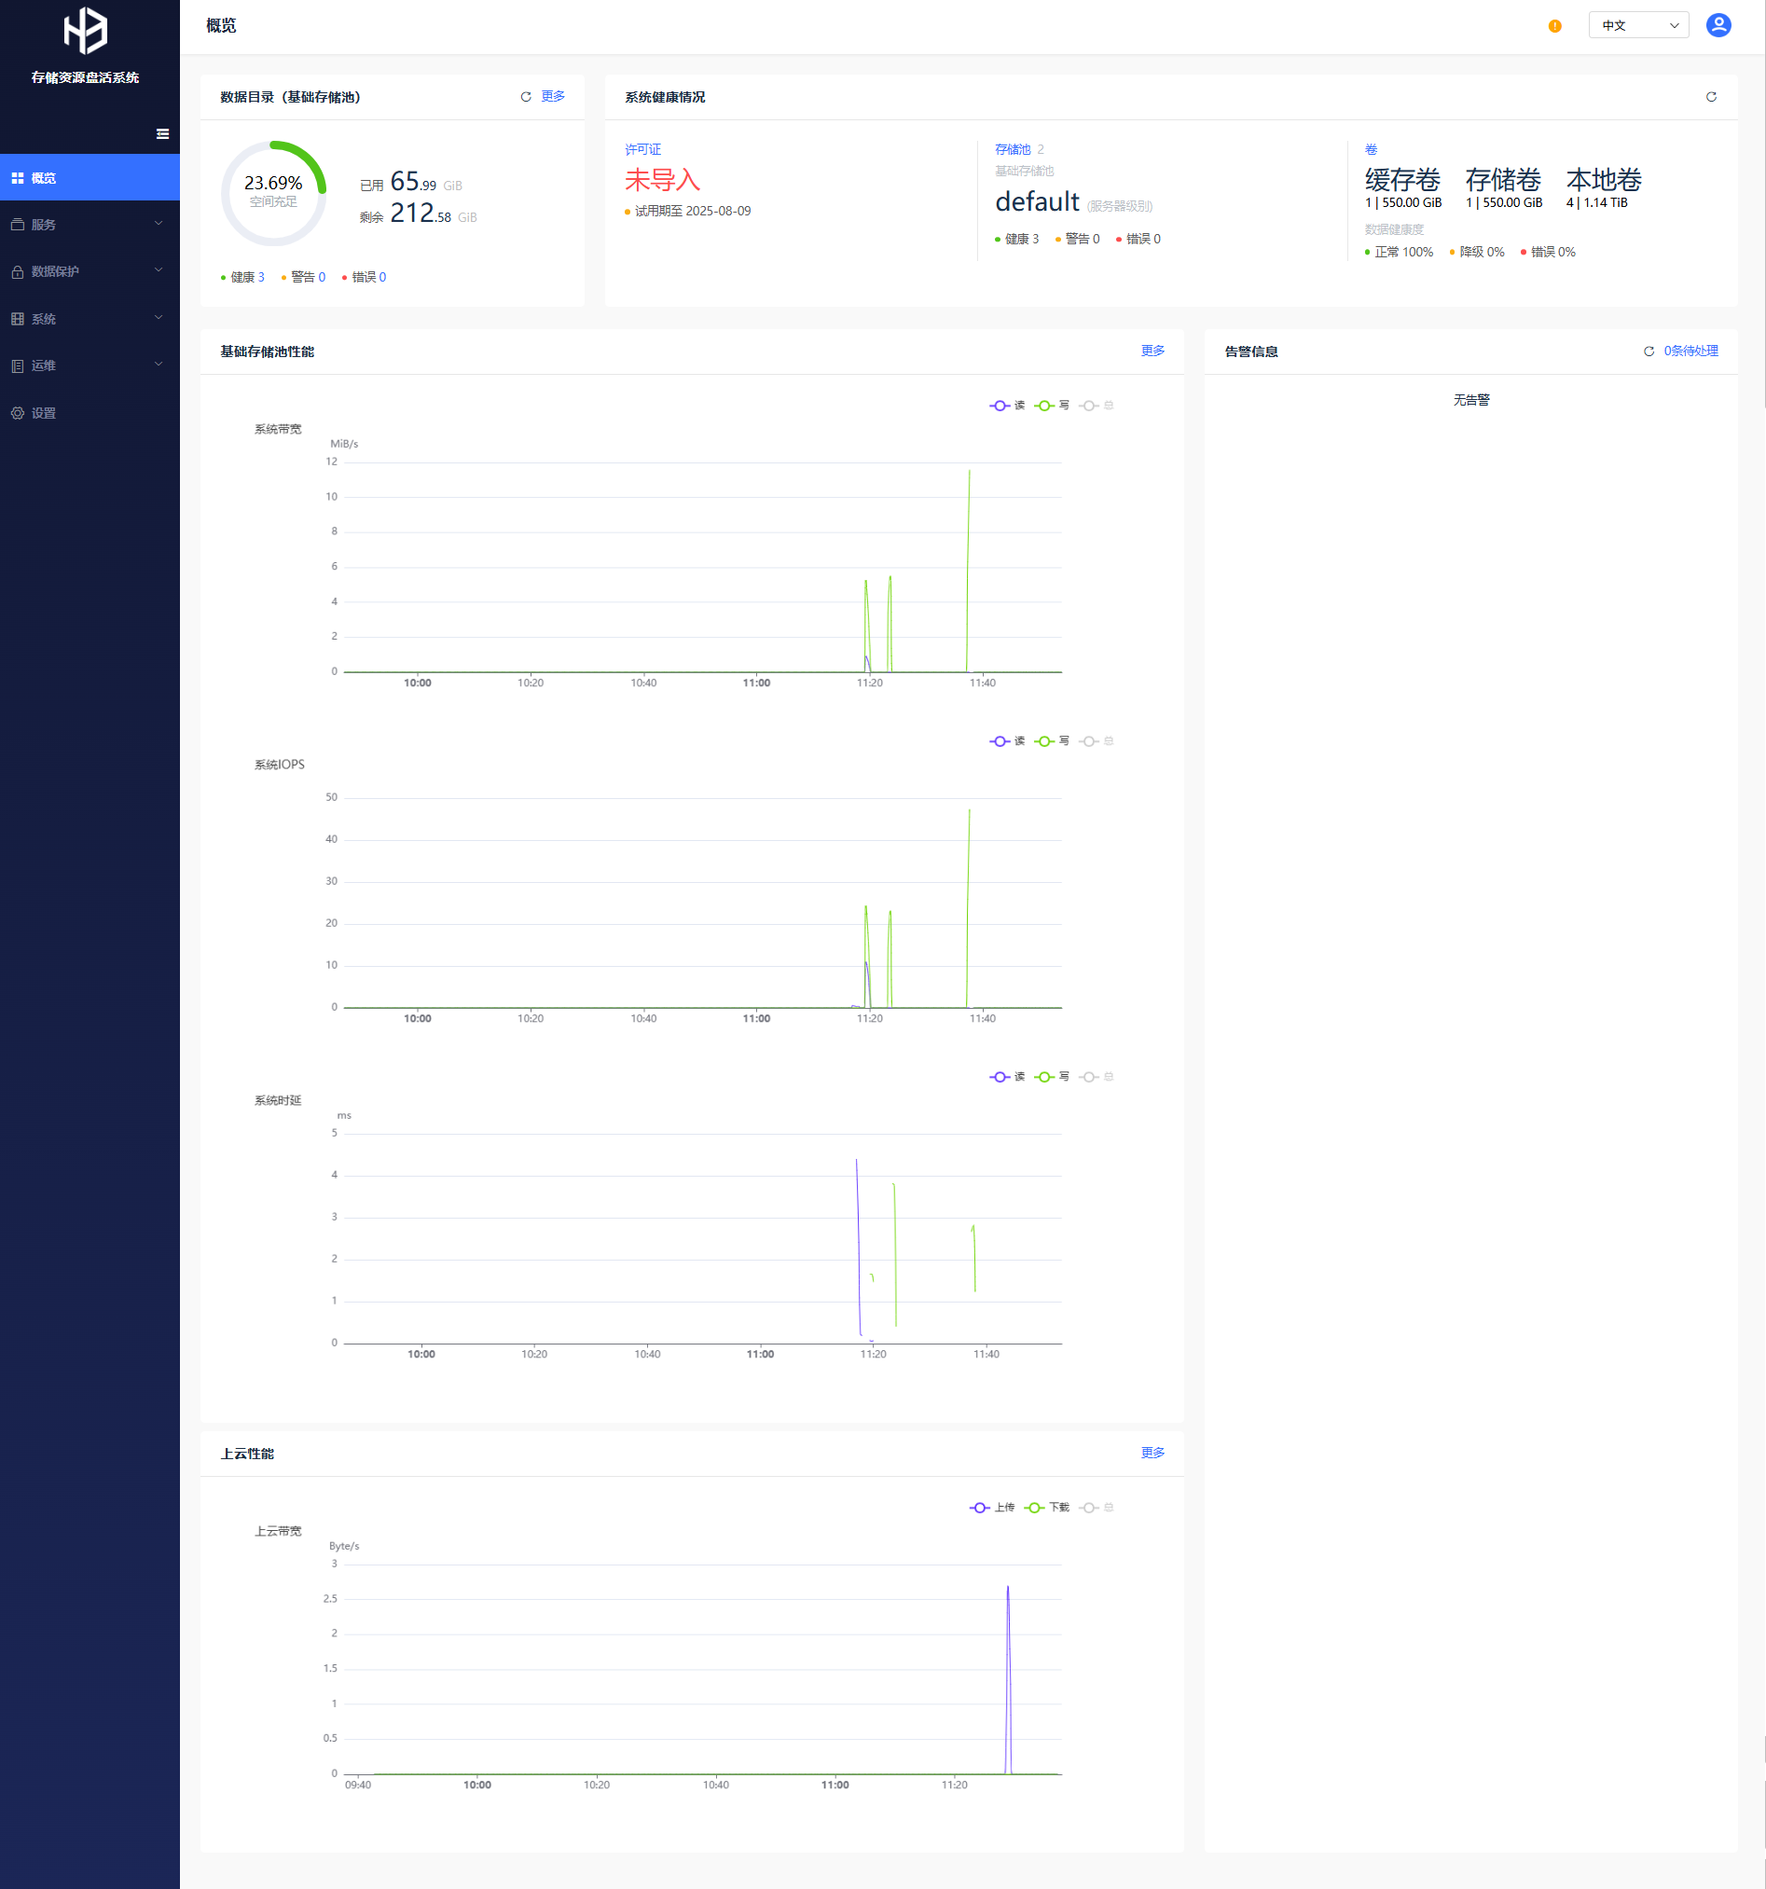Toggle the 下载 series in 上云带宽 legend
The width and height of the screenshot is (1766, 1889).
coord(1047,1507)
